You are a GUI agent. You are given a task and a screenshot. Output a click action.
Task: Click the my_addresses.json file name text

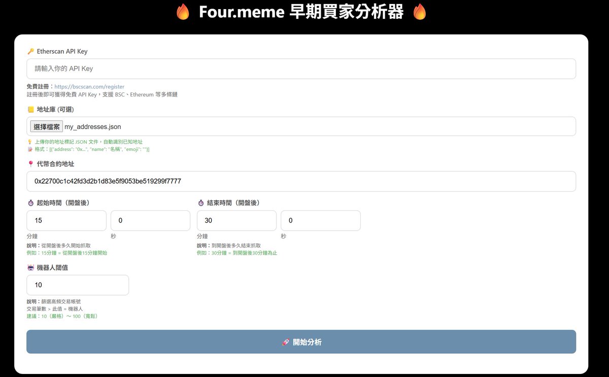click(x=94, y=126)
